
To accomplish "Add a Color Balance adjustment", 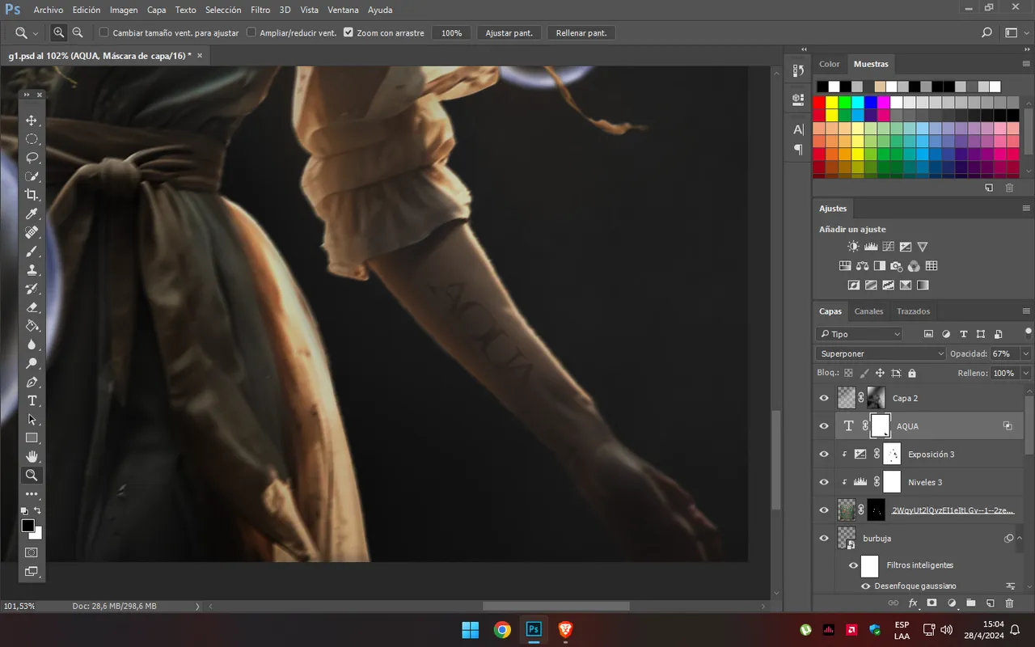I will [862, 266].
